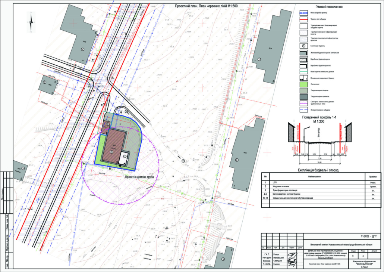The height and width of the screenshot is (272, 384).
Task: Click circled marker 11 for waste container site
Action: click(183, 161)
